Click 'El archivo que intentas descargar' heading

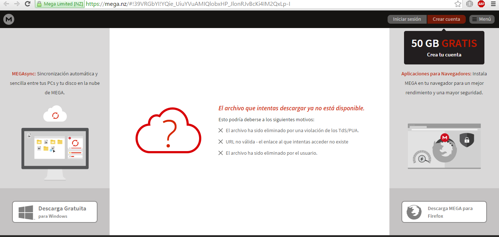click(x=292, y=108)
